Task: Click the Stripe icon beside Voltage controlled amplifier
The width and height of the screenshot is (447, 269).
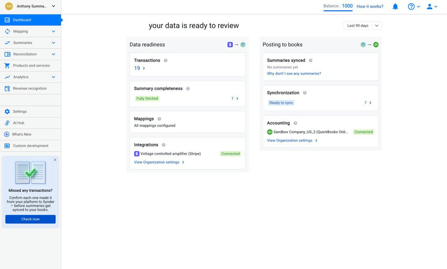Action: (137, 154)
